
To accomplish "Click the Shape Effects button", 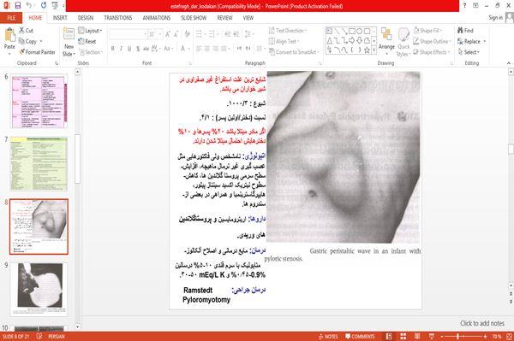I will [x=432, y=52].
